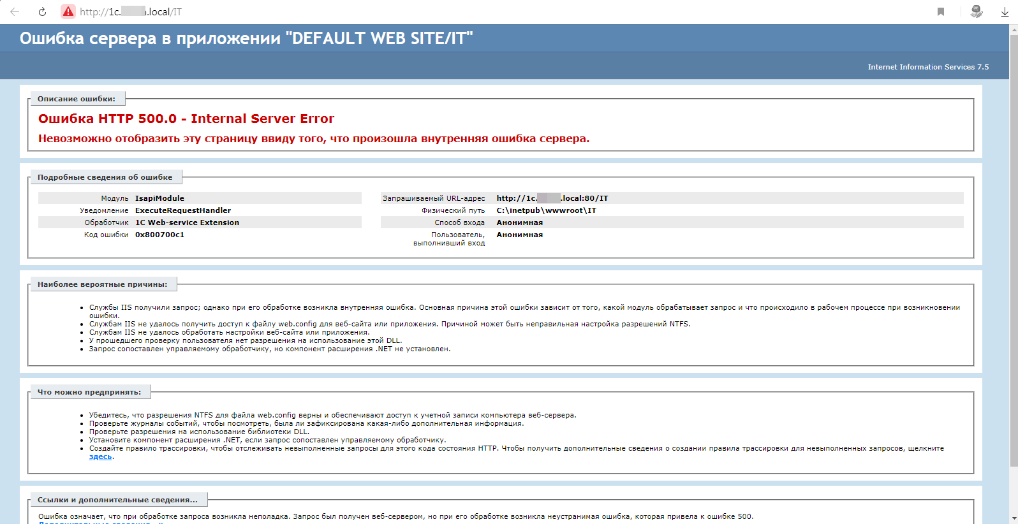The width and height of the screenshot is (1018, 524).
Task: Click the error code value 0x800700c1
Action: tap(159, 235)
